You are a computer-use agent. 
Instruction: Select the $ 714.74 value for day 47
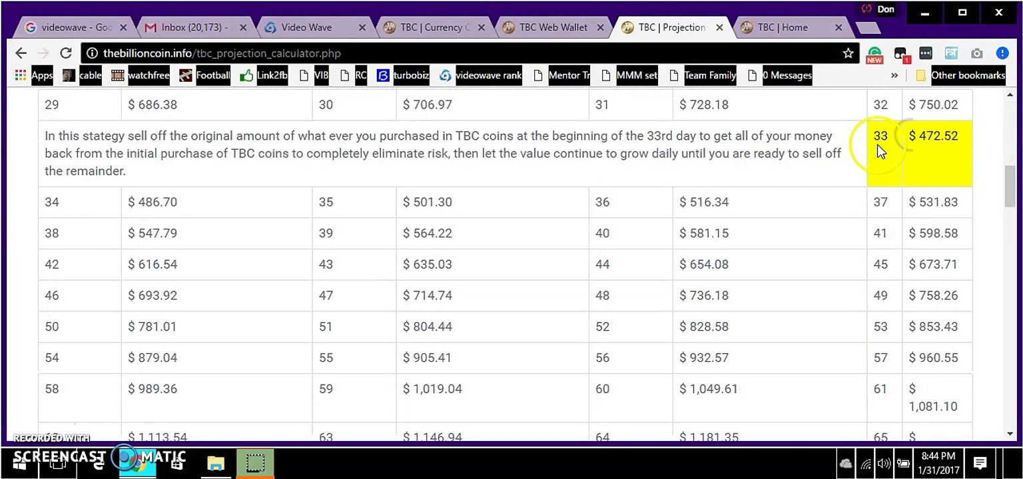coord(428,295)
